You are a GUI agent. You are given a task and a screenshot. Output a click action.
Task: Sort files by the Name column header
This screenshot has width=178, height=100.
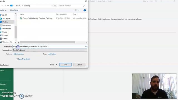point(22,14)
